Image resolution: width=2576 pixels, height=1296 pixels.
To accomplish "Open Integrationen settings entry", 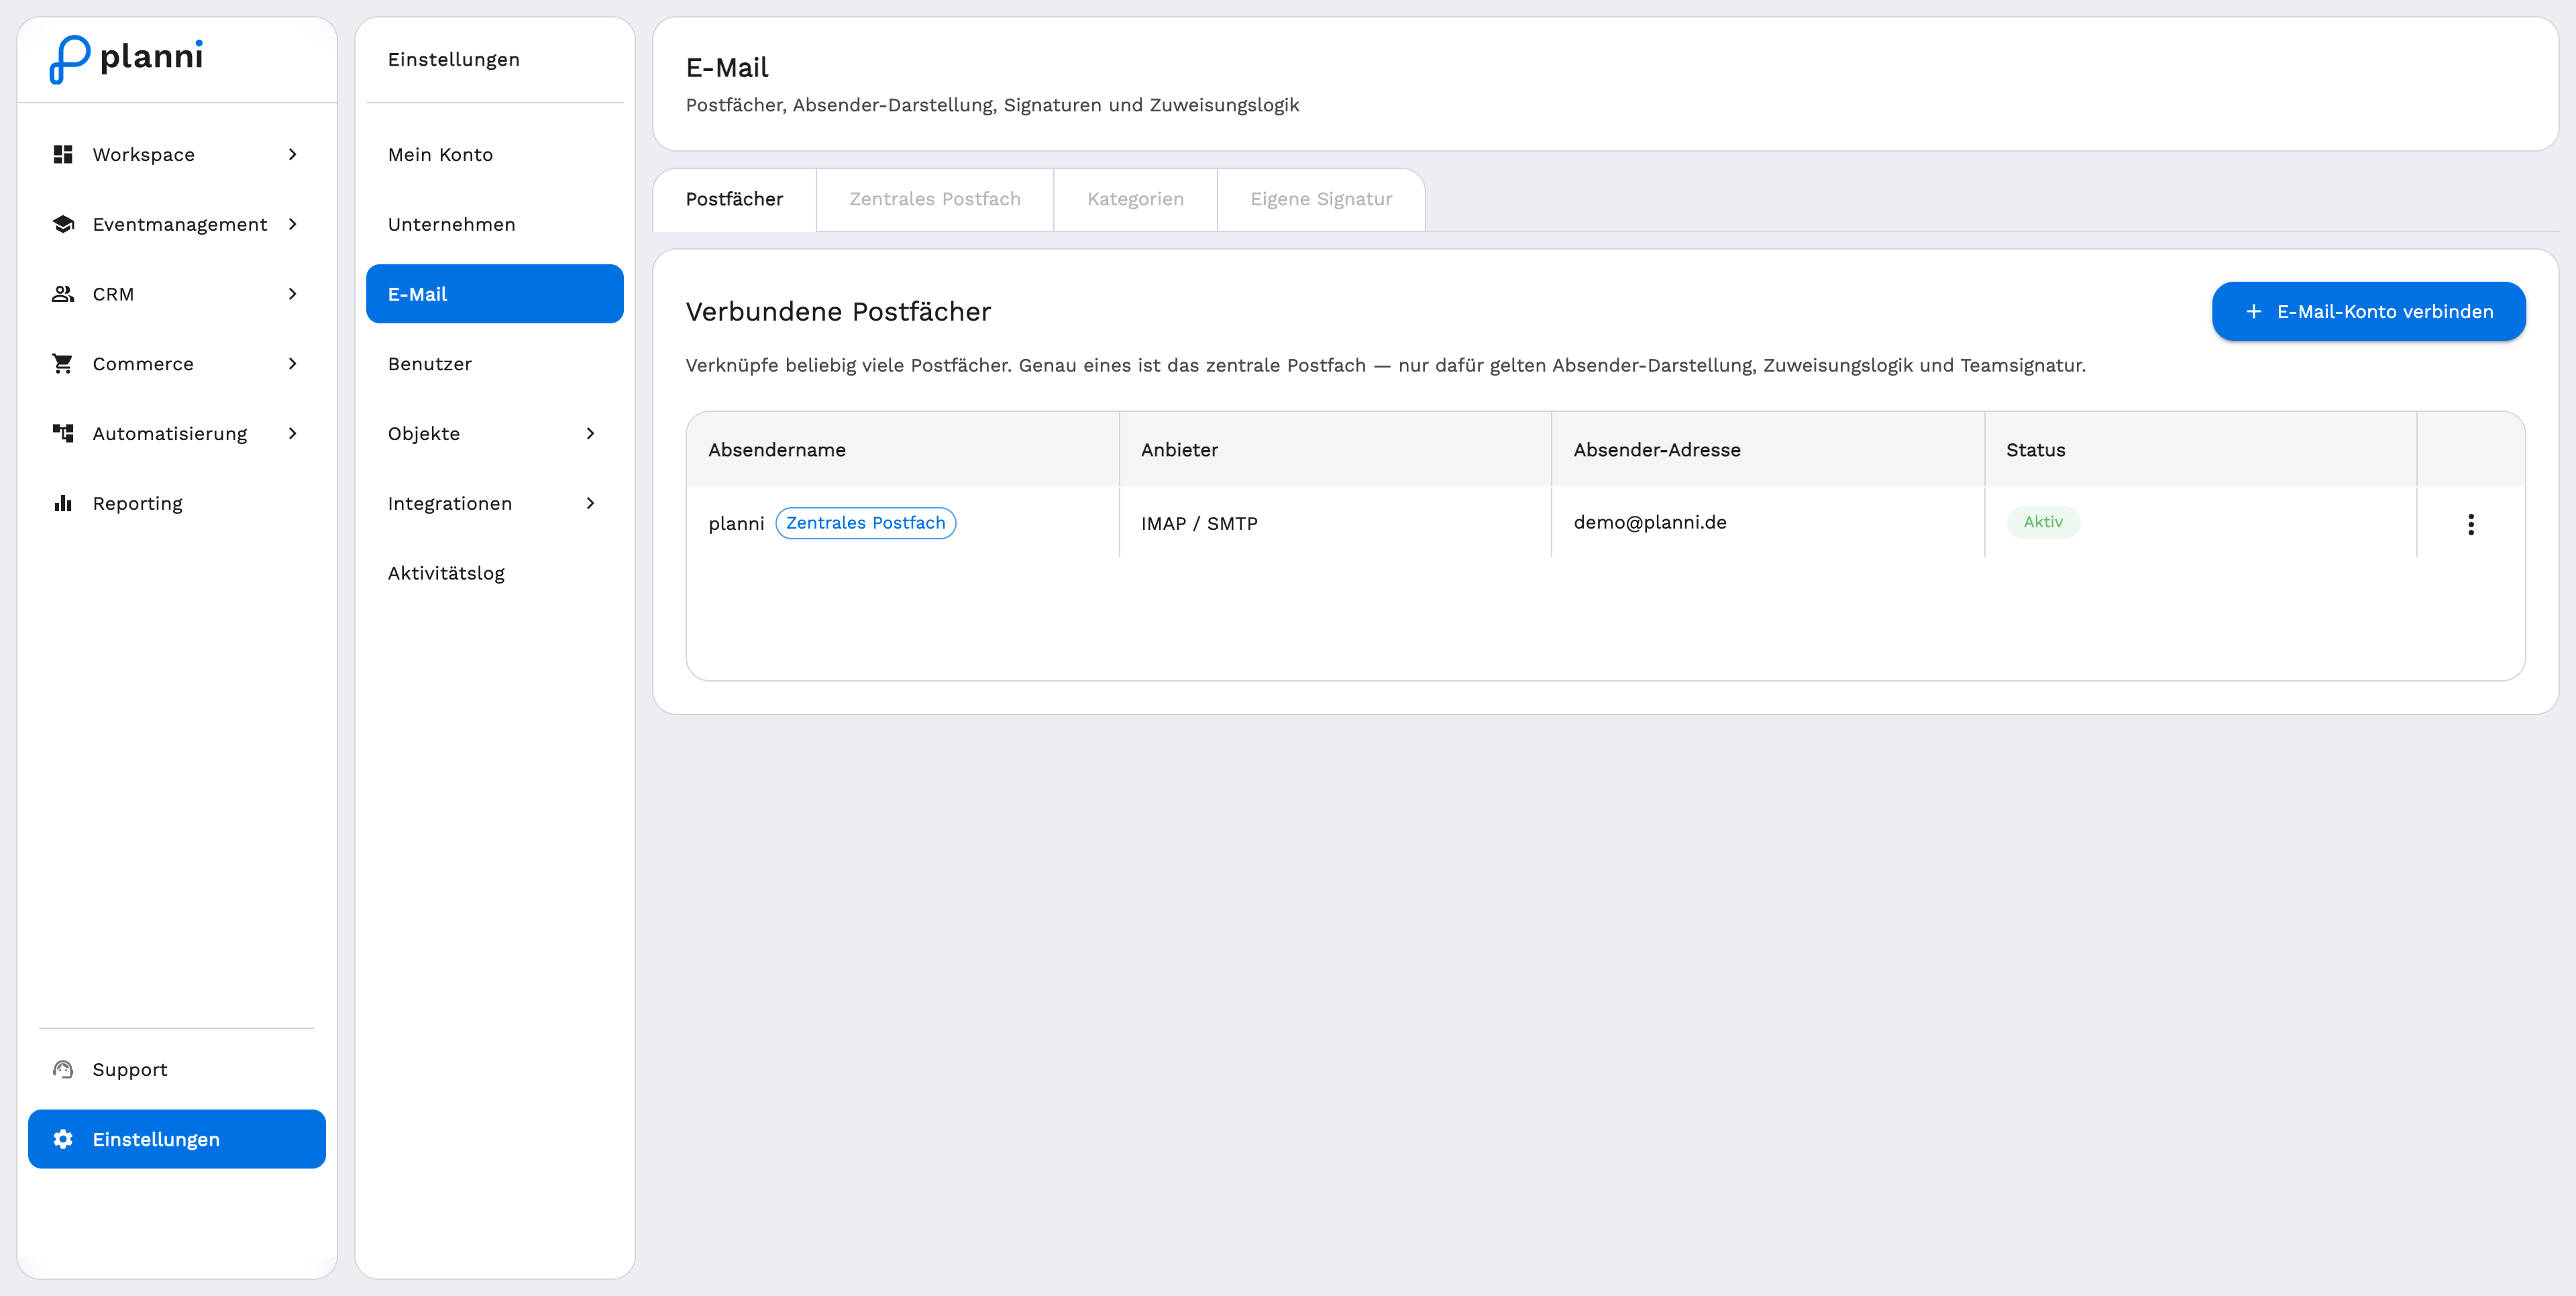I will [495, 503].
